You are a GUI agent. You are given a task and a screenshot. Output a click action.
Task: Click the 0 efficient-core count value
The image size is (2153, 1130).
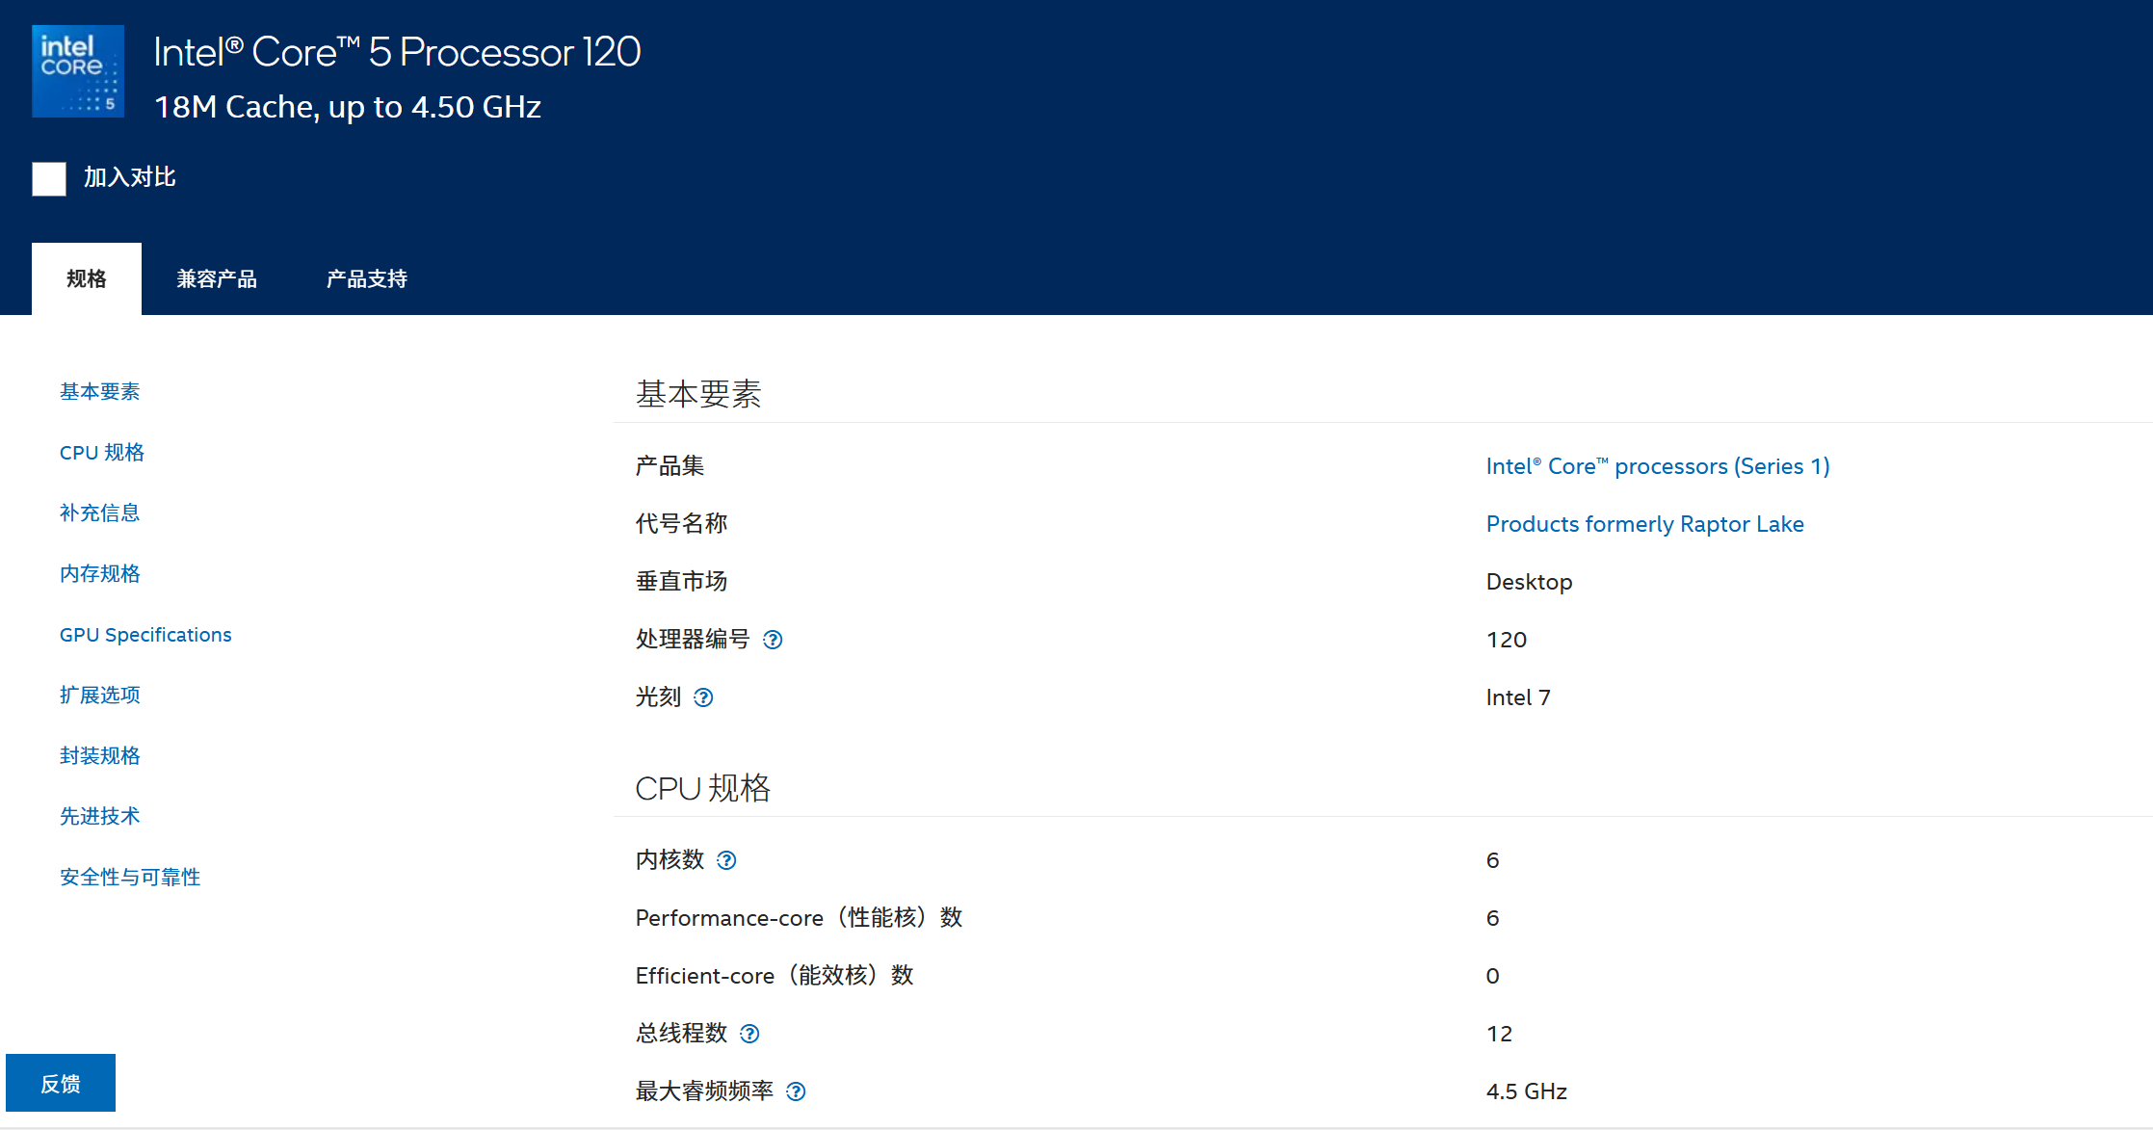1493,976
